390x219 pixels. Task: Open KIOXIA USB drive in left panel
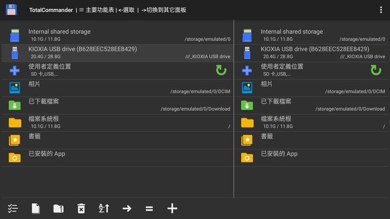118,53
